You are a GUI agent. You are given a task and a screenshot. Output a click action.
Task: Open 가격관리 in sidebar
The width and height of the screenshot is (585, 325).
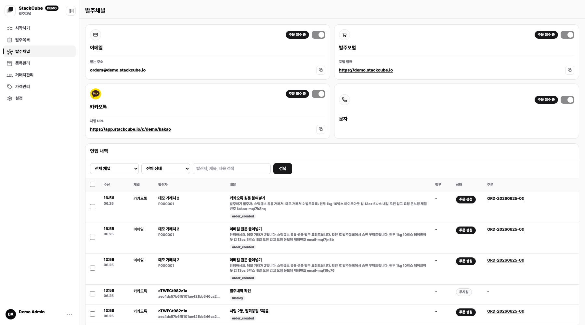(39, 87)
